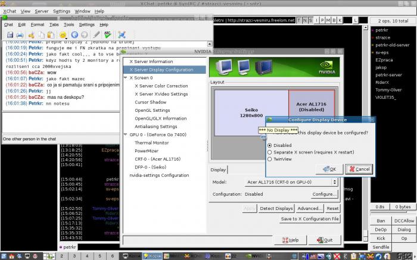Click the print icon in Kopete chat toolbar
The width and height of the screenshot is (417, 260).
tap(20, 35)
